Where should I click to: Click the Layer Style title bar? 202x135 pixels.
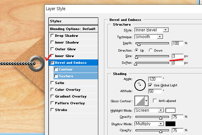[123, 9]
